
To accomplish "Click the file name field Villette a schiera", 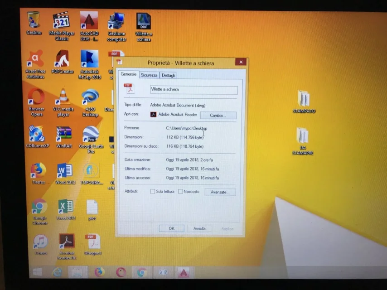I will (x=194, y=90).
